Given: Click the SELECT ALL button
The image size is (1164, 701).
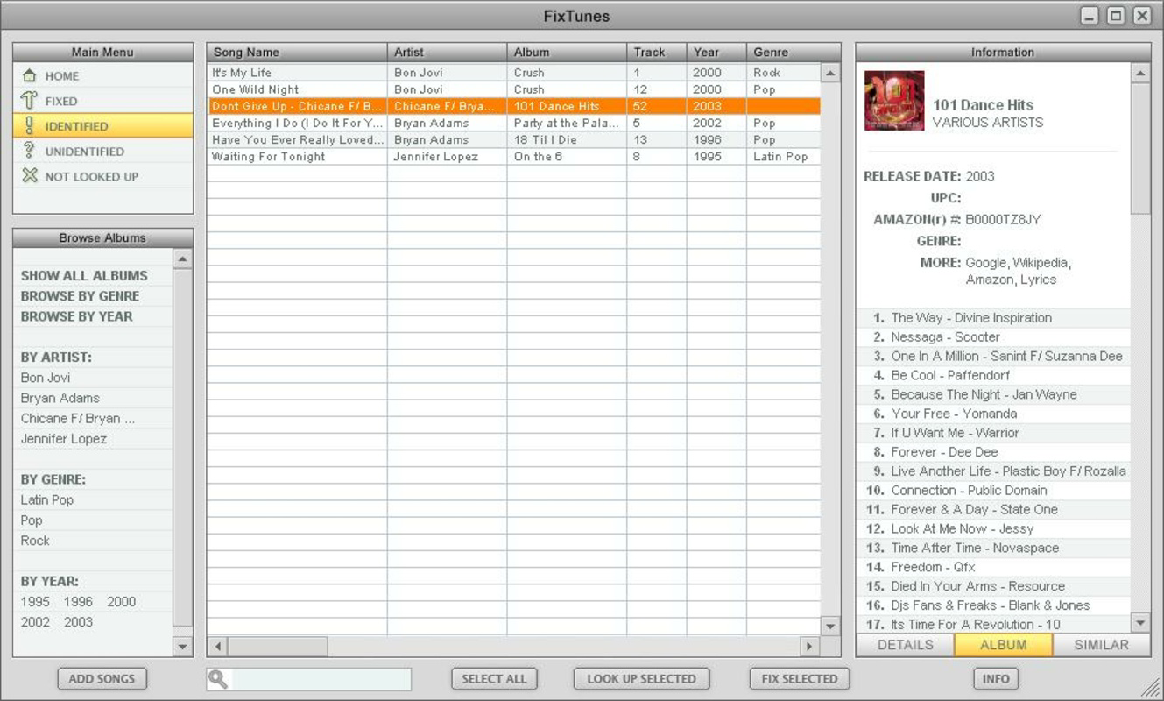Looking at the screenshot, I should (x=494, y=679).
